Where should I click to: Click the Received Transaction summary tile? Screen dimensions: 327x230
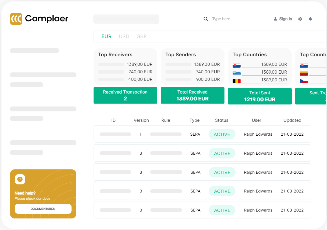click(x=125, y=95)
